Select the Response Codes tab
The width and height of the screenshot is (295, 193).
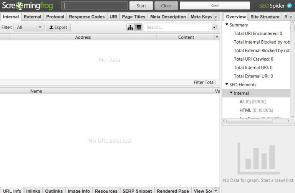tap(87, 17)
